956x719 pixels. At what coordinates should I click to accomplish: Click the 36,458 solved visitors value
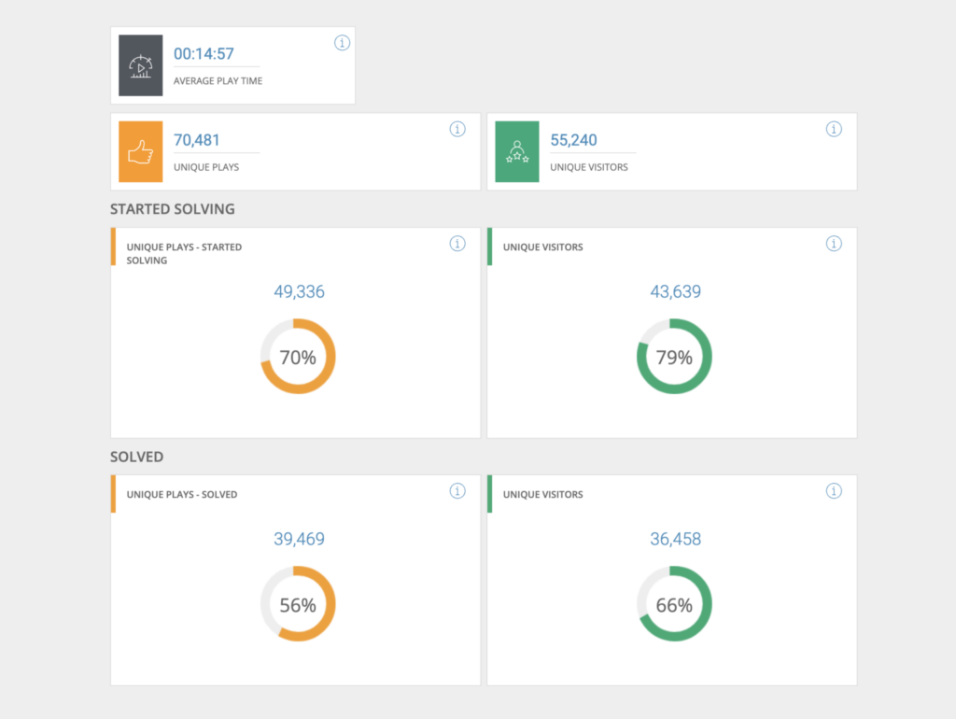point(675,539)
